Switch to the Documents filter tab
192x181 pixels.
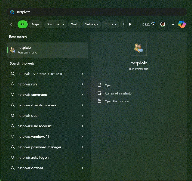[x=55, y=24]
